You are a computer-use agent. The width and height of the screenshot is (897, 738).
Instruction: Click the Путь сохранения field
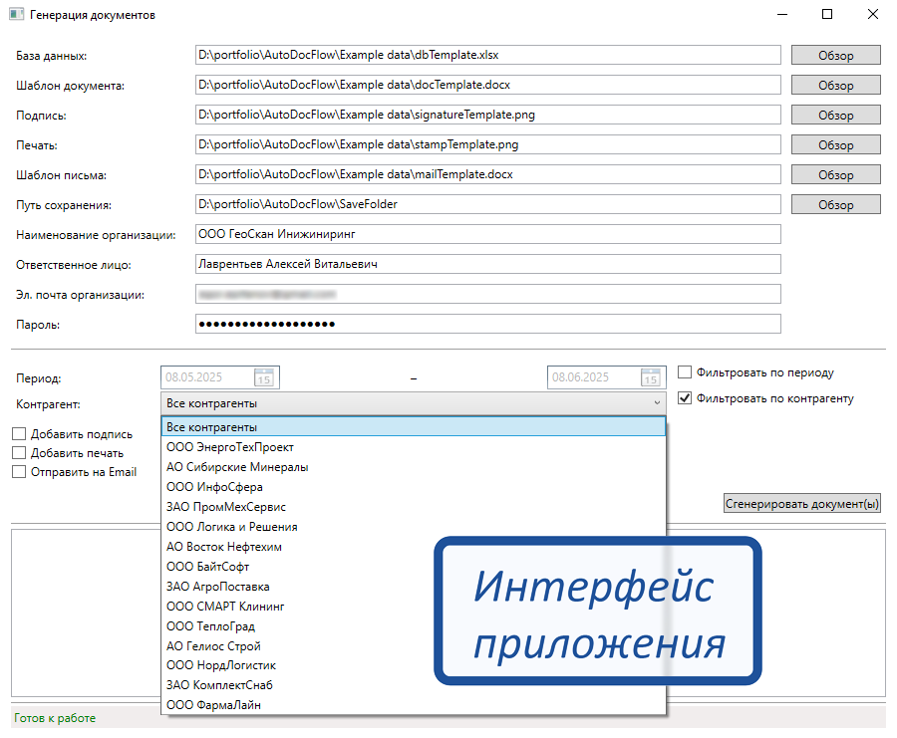click(x=488, y=204)
